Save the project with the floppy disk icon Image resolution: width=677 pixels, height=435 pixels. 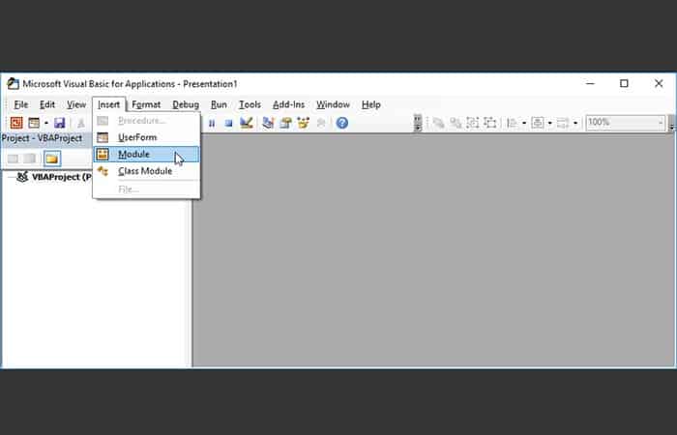pyautogui.click(x=59, y=123)
